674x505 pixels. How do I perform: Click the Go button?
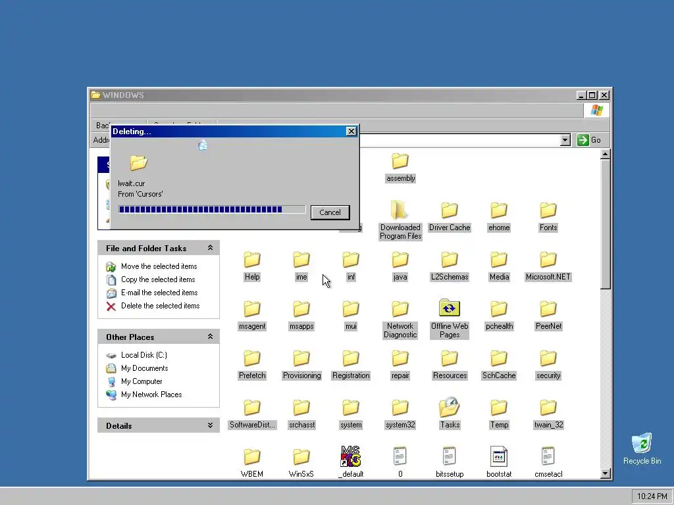pos(589,140)
